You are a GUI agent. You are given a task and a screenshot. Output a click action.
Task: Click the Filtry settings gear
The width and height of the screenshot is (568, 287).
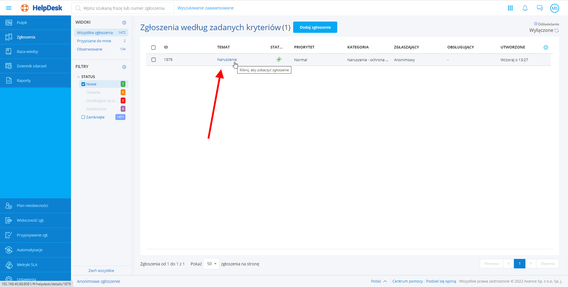point(124,67)
